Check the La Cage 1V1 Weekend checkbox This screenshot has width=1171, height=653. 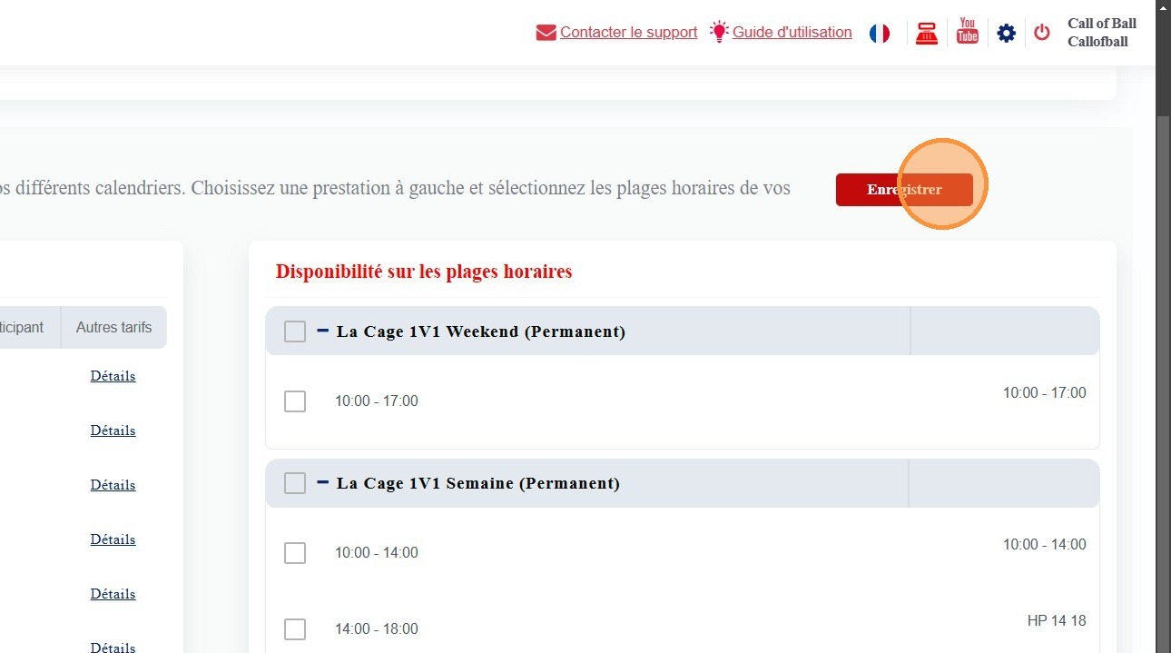tap(295, 331)
